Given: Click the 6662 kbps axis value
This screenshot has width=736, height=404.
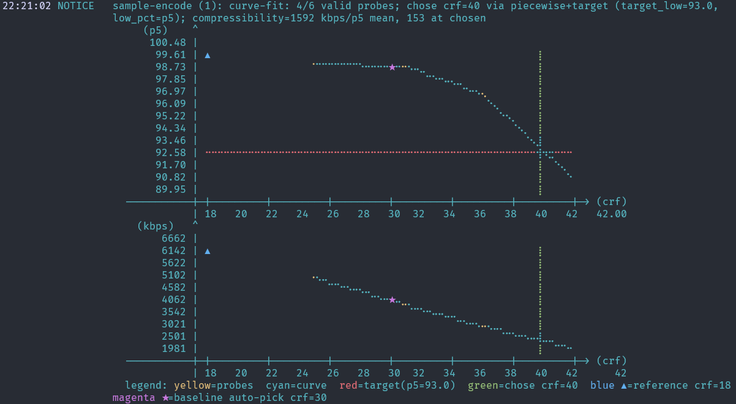Looking at the screenshot, I should pyautogui.click(x=174, y=239).
